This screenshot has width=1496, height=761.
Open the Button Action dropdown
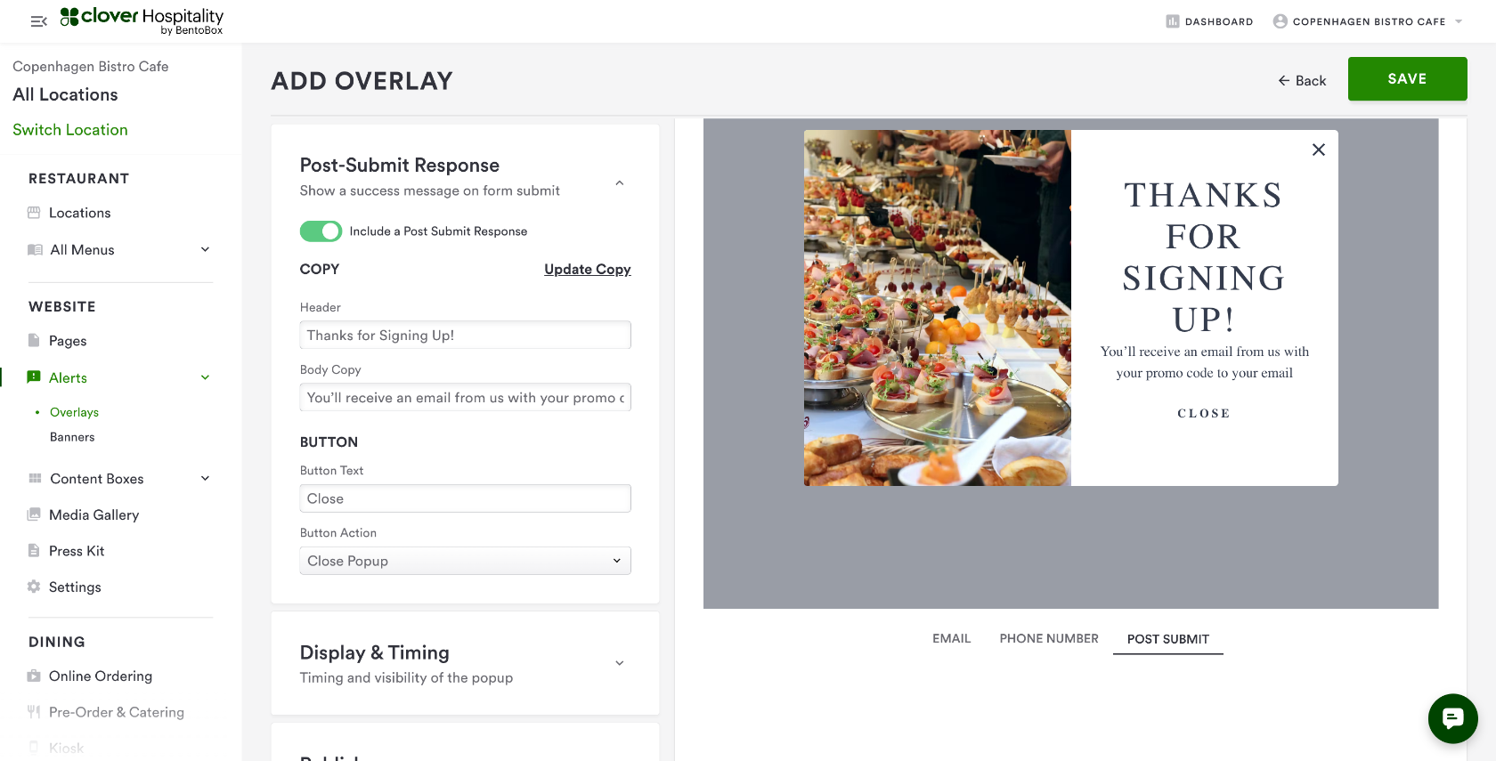pos(466,561)
